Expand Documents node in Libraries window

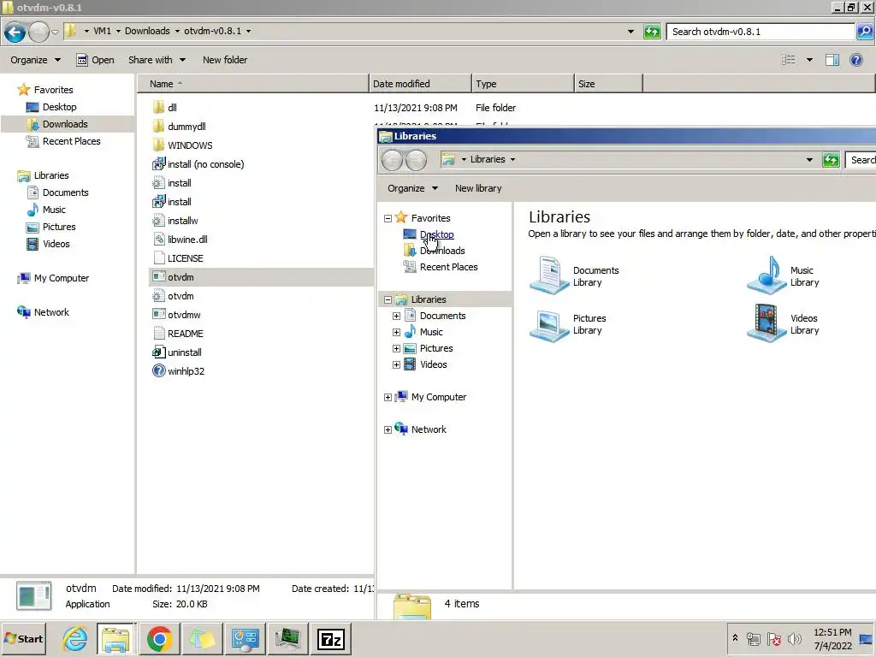click(x=396, y=317)
